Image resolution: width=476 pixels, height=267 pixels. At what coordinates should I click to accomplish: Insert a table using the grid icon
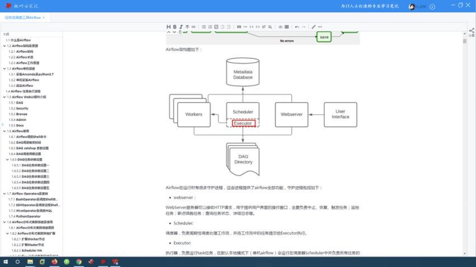click(287, 27)
